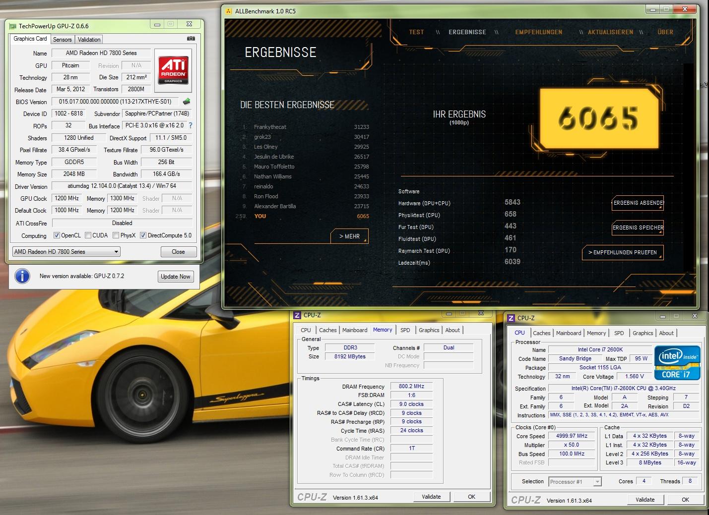Click the ERGEBNIS ABSENDEN button
The width and height of the screenshot is (709, 515).
click(x=638, y=203)
